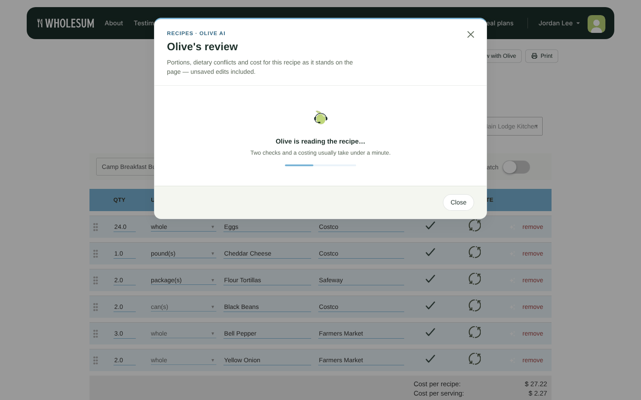Click the Print button
Image resolution: width=641 pixels, height=400 pixels.
tap(542, 56)
